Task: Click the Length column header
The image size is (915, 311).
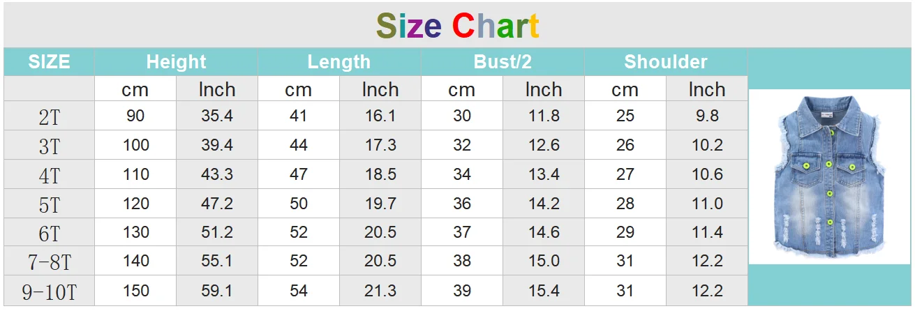Action: pos(339,61)
